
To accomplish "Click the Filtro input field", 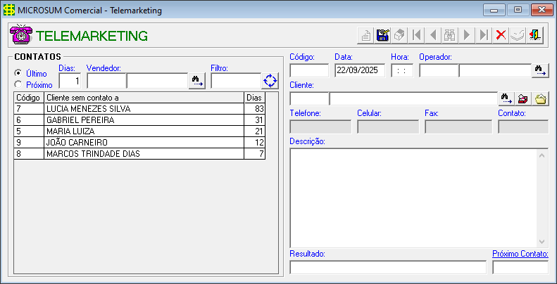I will pos(234,81).
